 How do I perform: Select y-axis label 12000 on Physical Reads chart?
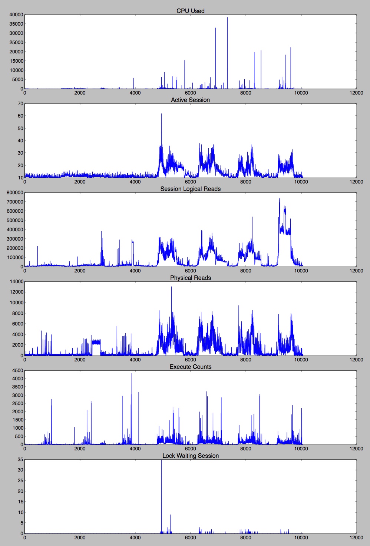coord(16,292)
